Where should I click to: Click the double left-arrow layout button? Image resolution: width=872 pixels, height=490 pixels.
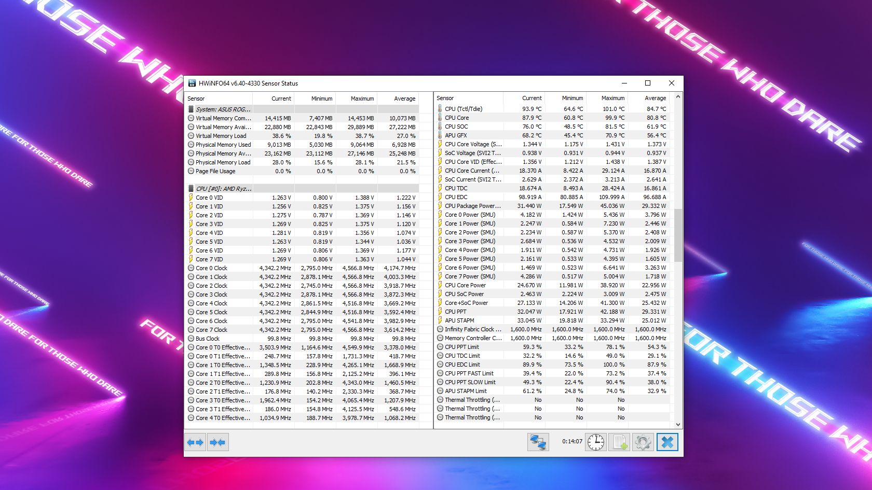click(196, 442)
